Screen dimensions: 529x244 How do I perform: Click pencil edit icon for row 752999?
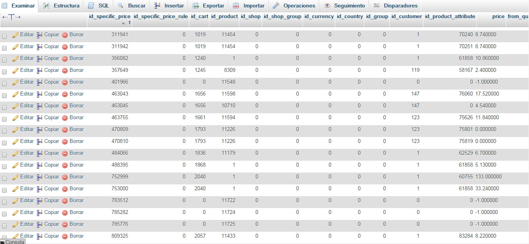coord(16,177)
